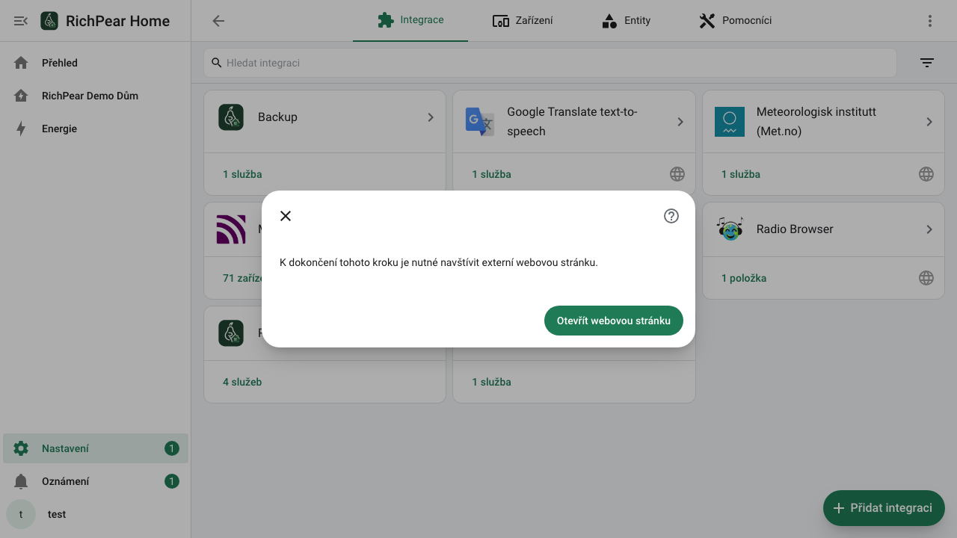The image size is (957, 538).
Task: Click the pear logo on bottom-left card
Action: point(231,333)
